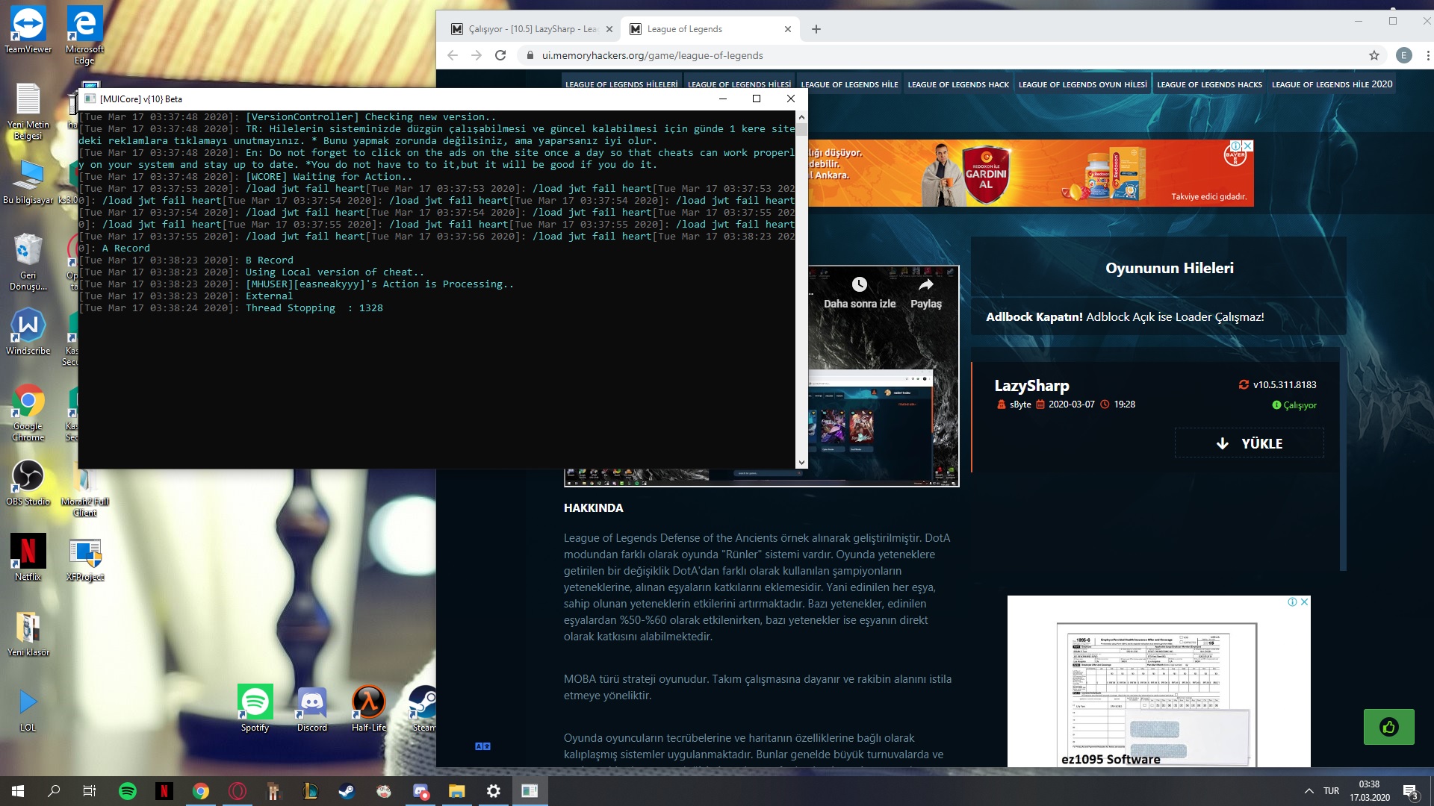This screenshot has width=1434, height=806.
Task: Open Chrome profile avatar E
Action: [1404, 55]
